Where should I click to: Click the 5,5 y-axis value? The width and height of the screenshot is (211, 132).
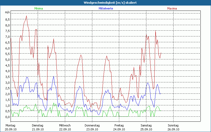point(8,54)
